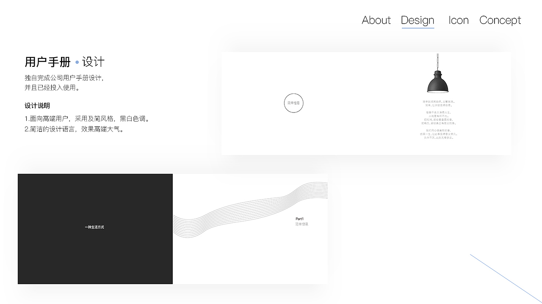Viewport: 542px width, 304px height.
Task: Click the 设计说明 heading
Action: (36, 106)
